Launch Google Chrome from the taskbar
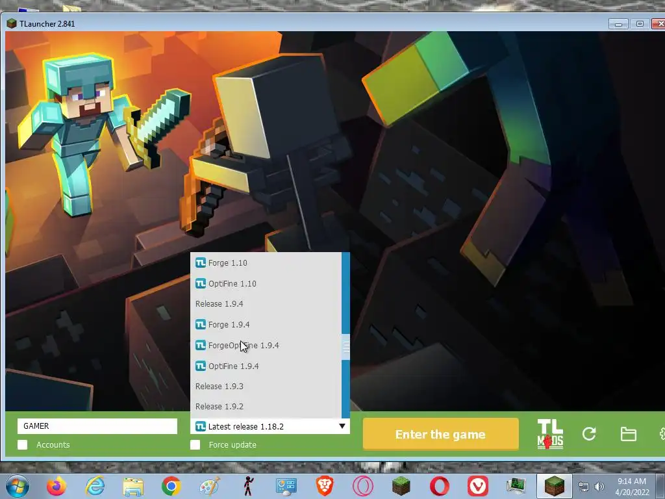665x499 pixels. pos(171,486)
